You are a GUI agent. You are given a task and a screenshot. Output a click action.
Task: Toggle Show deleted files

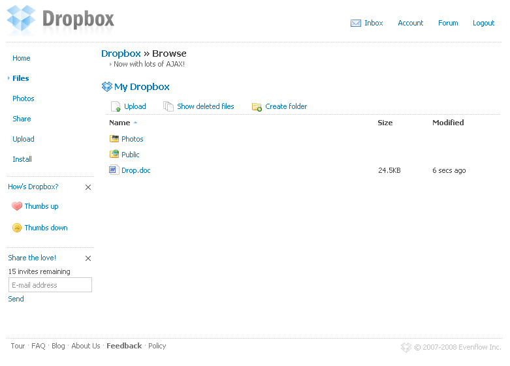[x=206, y=106]
